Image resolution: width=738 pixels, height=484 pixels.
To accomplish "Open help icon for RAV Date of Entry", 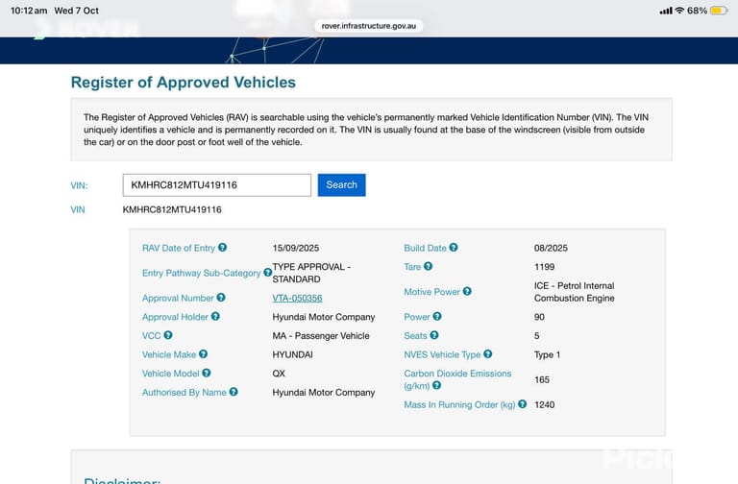I will click(223, 248).
